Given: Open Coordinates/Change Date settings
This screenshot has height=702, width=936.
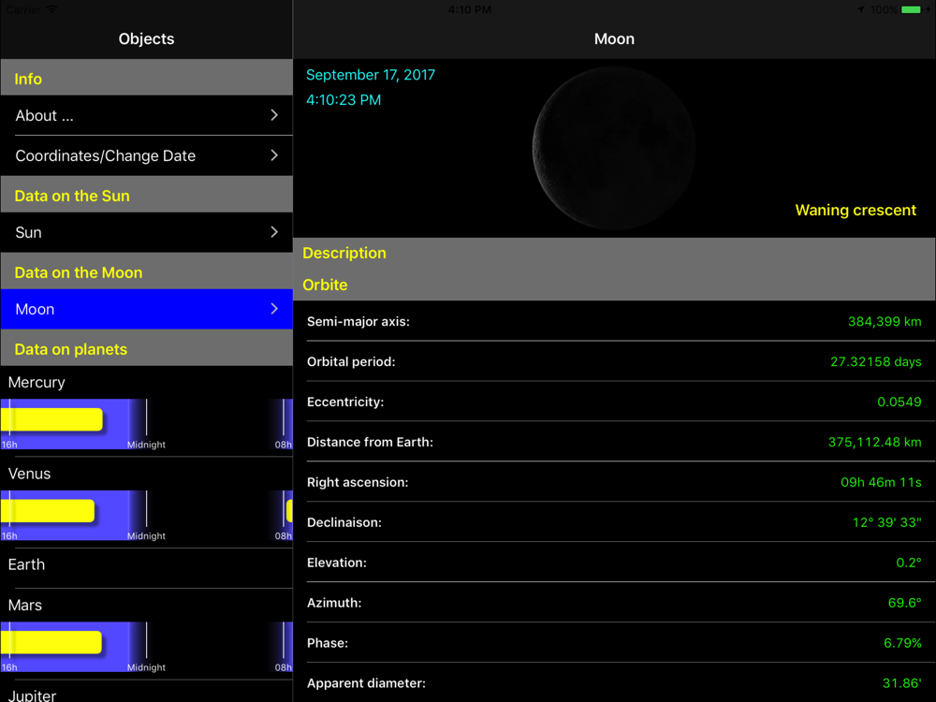Looking at the screenshot, I should (x=146, y=155).
